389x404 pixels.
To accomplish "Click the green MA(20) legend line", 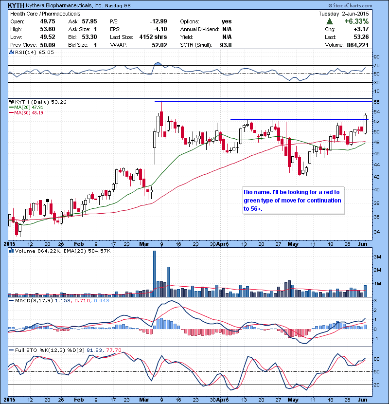I will [x=11, y=108].
